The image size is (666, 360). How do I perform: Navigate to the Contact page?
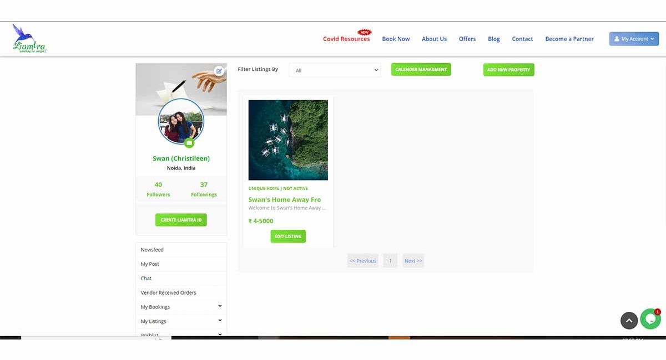click(522, 39)
